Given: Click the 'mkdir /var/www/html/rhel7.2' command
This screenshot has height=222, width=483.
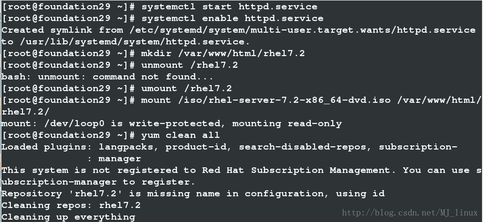Looking at the screenshot, I should coord(223,53).
